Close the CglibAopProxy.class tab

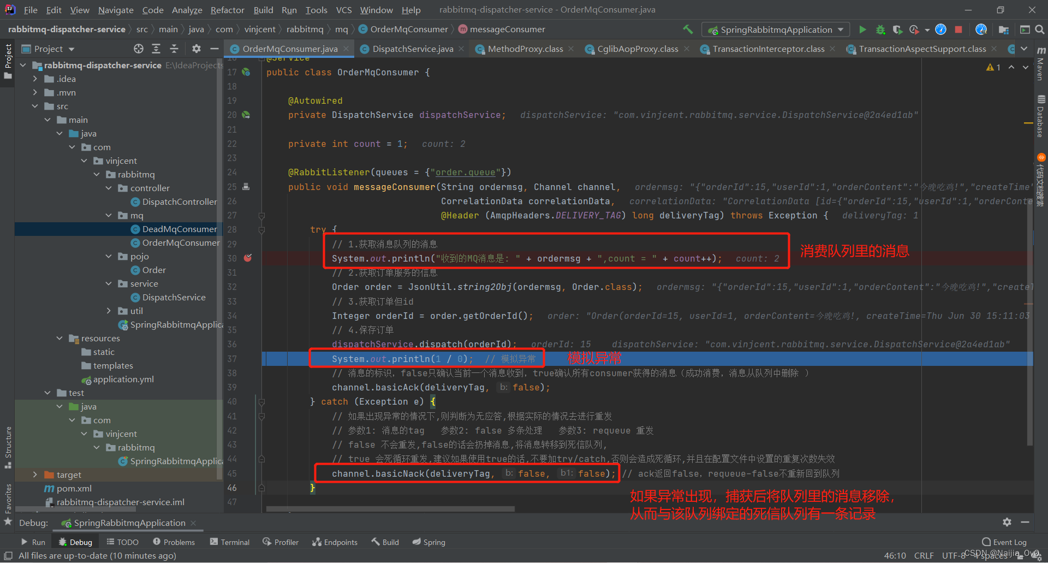click(x=687, y=49)
